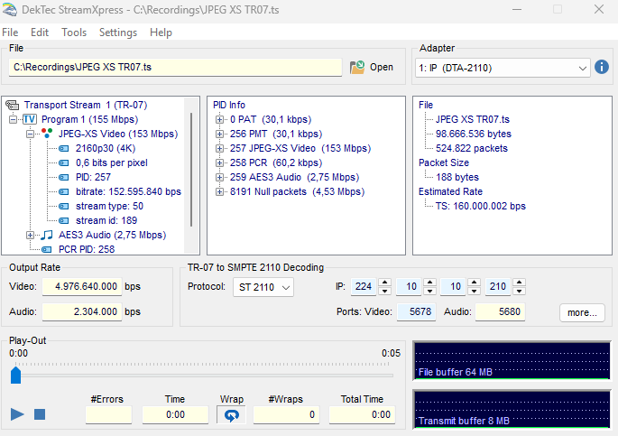Collapse the Program 1 tree node
The image size is (618, 436).
pos(13,119)
